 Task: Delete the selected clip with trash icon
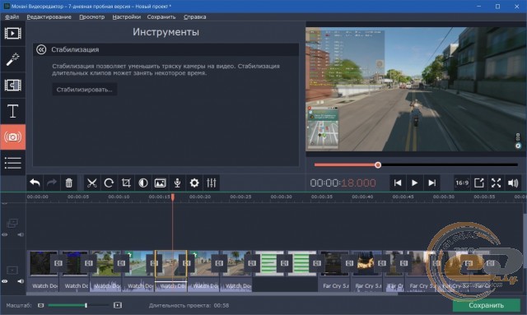tap(68, 183)
